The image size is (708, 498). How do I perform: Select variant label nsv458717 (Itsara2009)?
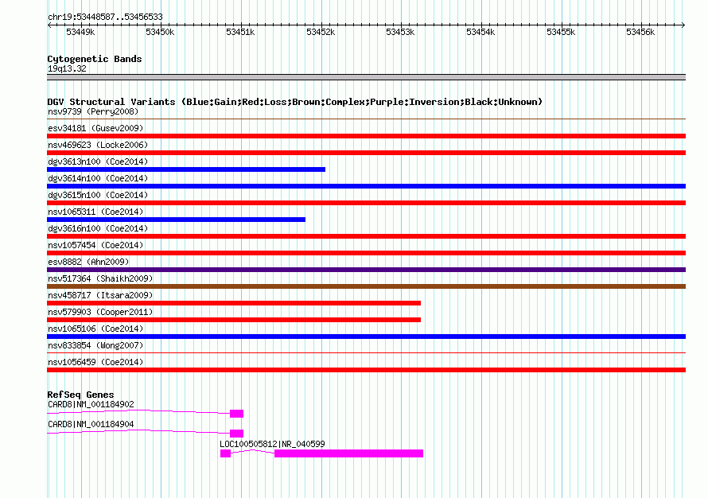pos(100,295)
